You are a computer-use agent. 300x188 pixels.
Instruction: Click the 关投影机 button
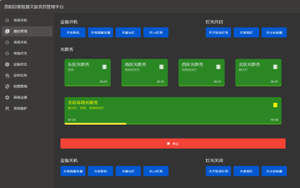click(x=100, y=171)
